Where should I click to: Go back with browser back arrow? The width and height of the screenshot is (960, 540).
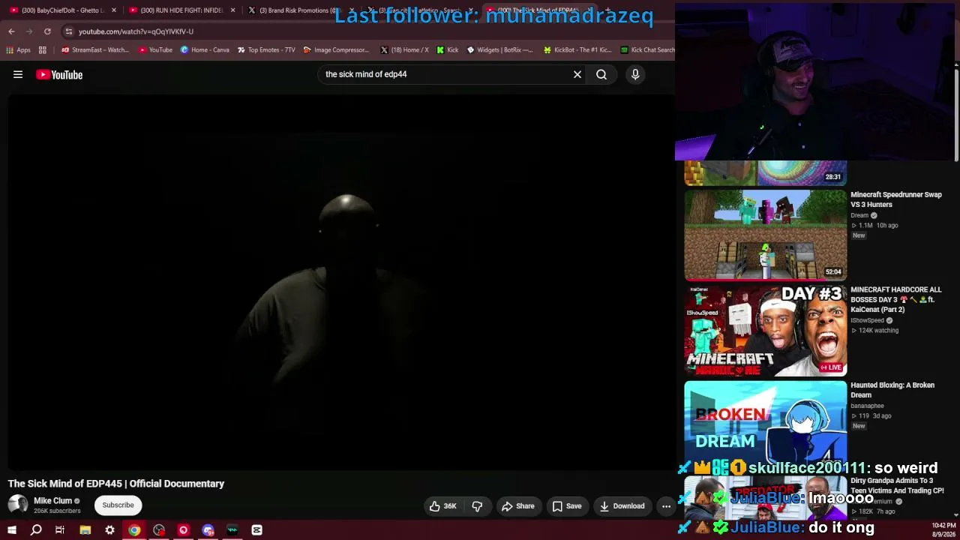click(11, 31)
